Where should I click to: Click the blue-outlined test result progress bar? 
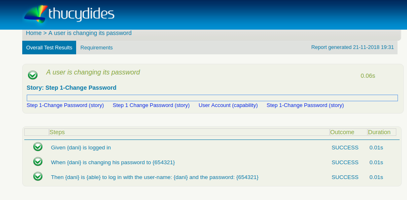click(212, 98)
